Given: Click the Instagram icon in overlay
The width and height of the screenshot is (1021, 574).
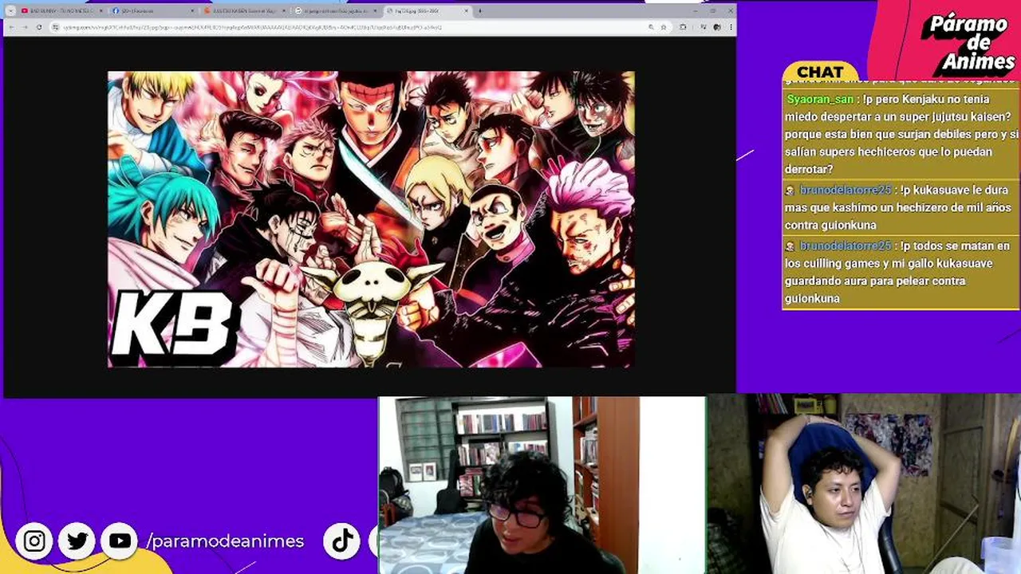Looking at the screenshot, I should [34, 541].
